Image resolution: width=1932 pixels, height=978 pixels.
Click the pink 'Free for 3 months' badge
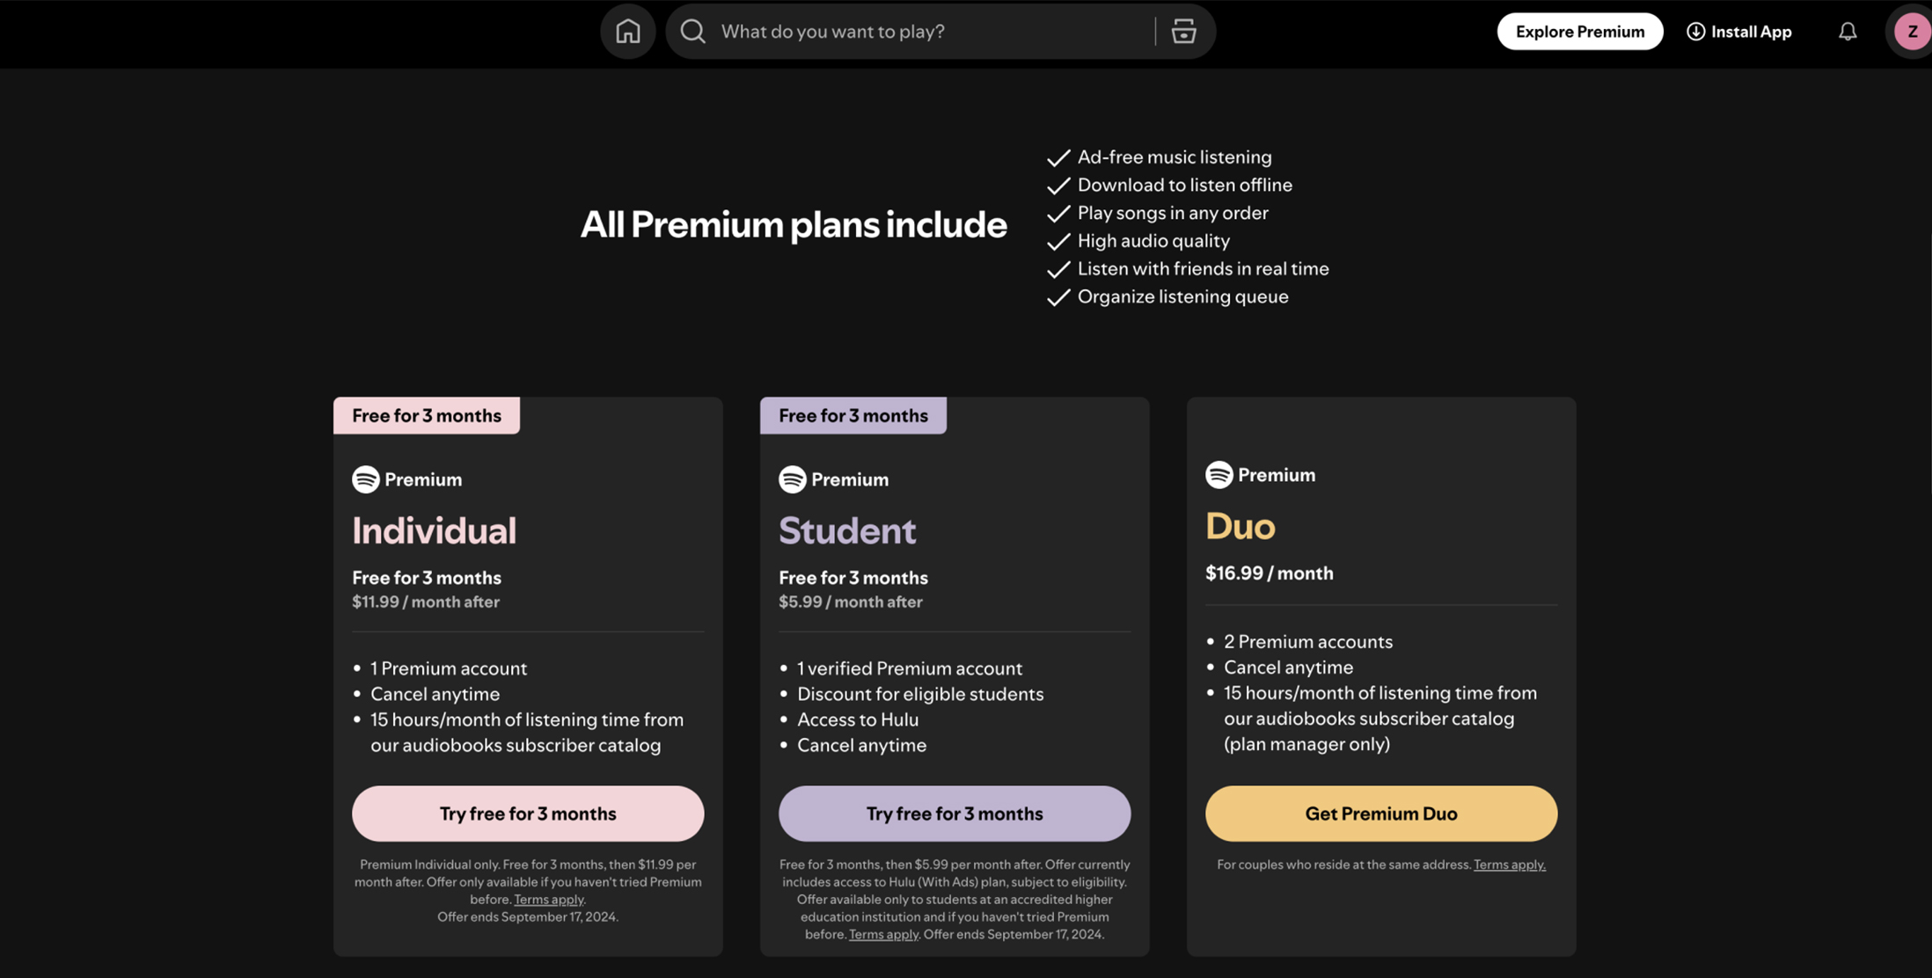click(427, 415)
